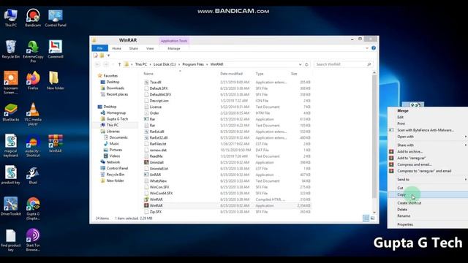Choose Create shortcut in context menu

[427, 203]
